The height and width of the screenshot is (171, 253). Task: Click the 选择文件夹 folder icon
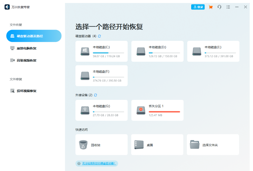pos(195,145)
